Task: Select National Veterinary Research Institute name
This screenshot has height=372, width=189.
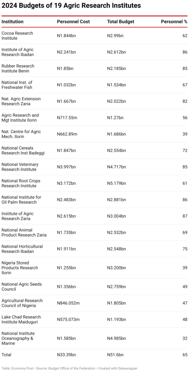Action: click(x=20, y=167)
